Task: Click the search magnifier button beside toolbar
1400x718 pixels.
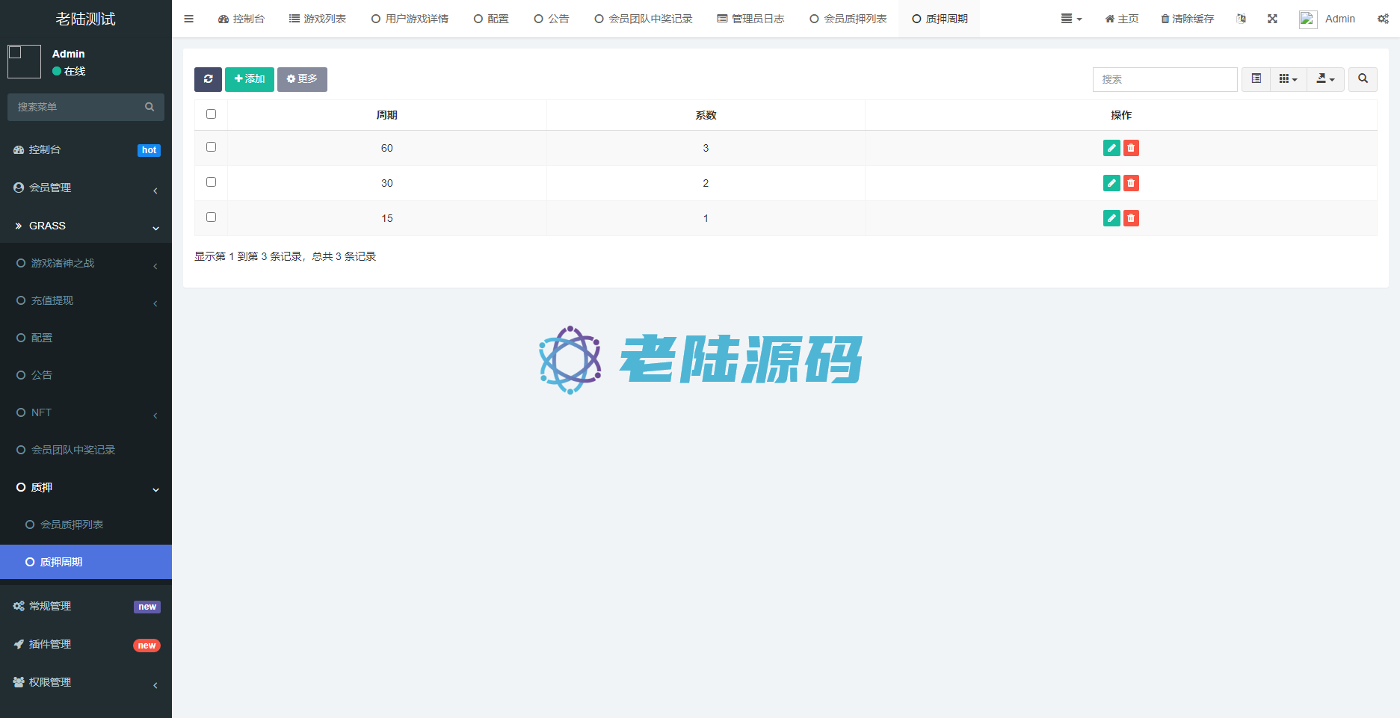Action: point(1363,79)
